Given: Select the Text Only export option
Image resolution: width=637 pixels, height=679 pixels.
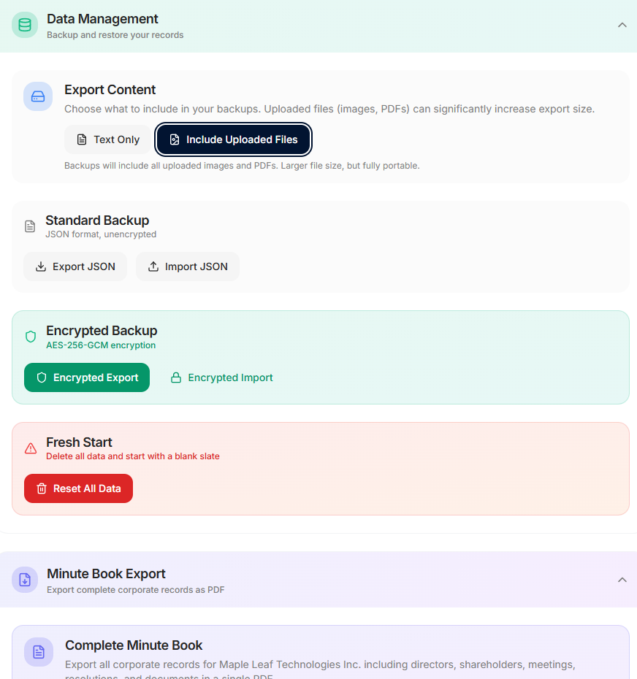Looking at the screenshot, I should point(108,139).
